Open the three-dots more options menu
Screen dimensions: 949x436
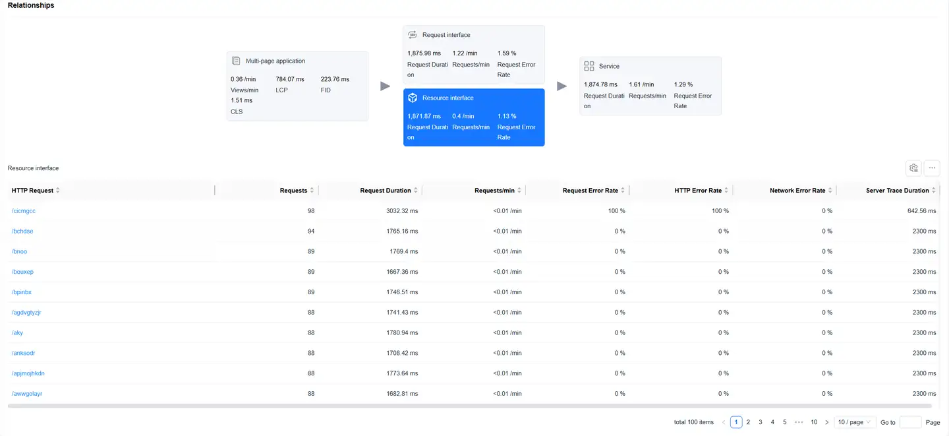click(x=932, y=168)
